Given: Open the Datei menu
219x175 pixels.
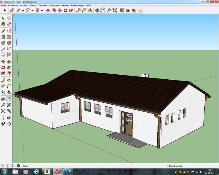Looking at the screenshot, I should (3, 6).
